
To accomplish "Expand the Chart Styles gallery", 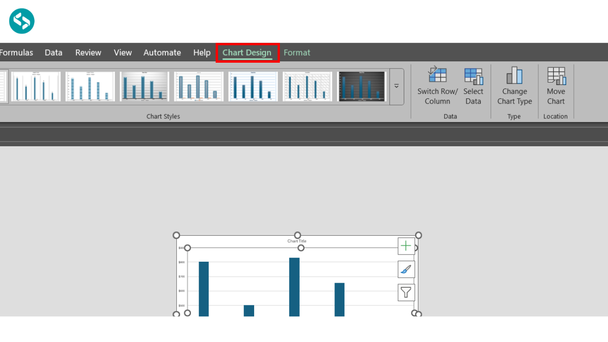I will [396, 86].
